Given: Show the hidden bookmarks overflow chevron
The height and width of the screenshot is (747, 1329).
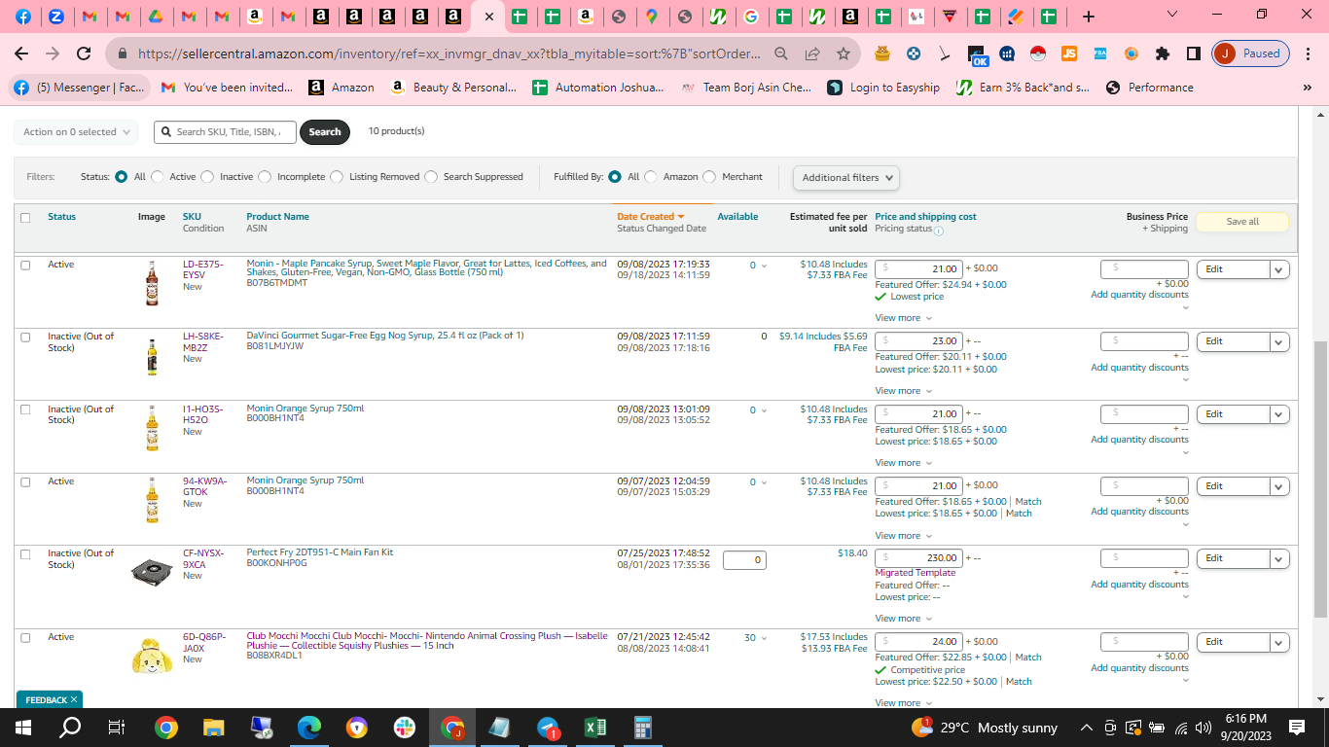Looking at the screenshot, I should (x=1307, y=88).
